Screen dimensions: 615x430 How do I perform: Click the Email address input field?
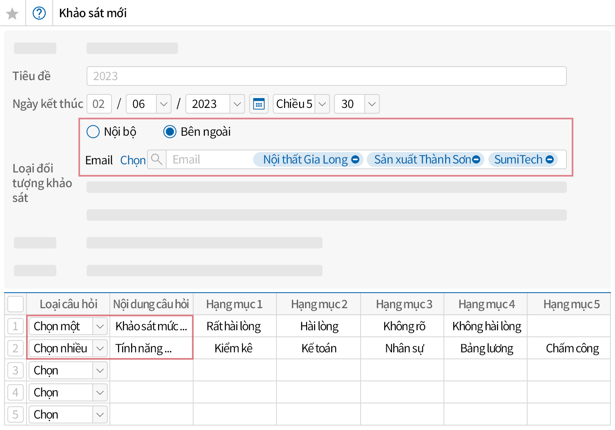pyautogui.click(x=209, y=159)
